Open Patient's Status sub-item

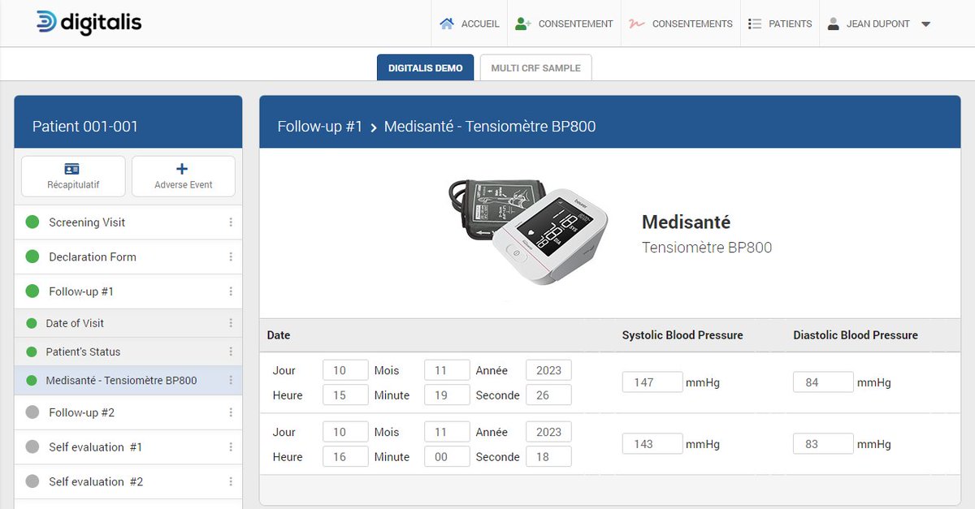point(128,352)
